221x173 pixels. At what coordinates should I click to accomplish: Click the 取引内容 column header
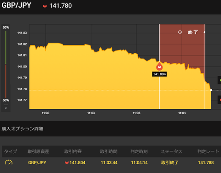[x=73, y=151]
